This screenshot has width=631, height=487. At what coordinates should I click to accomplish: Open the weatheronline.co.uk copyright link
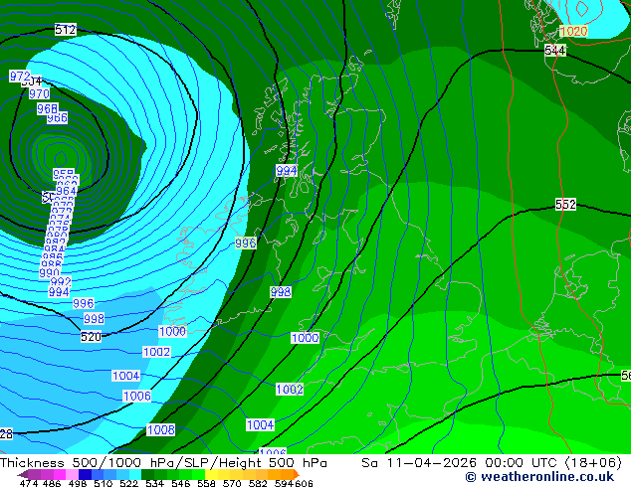(539, 477)
